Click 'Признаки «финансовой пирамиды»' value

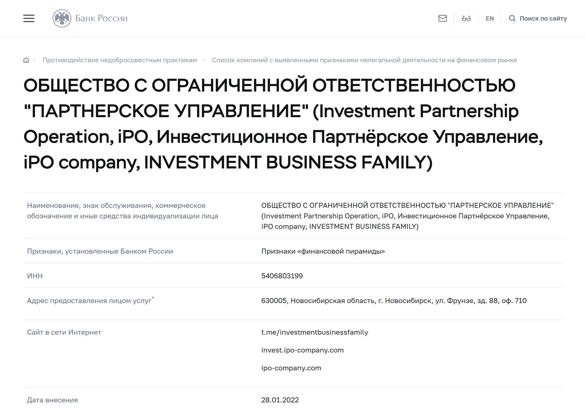pyautogui.click(x=323, y=251)
